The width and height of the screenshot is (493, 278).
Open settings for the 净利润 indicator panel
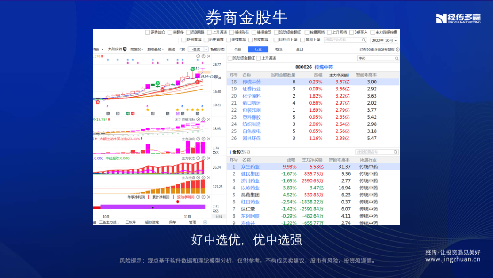click(198, 197)
